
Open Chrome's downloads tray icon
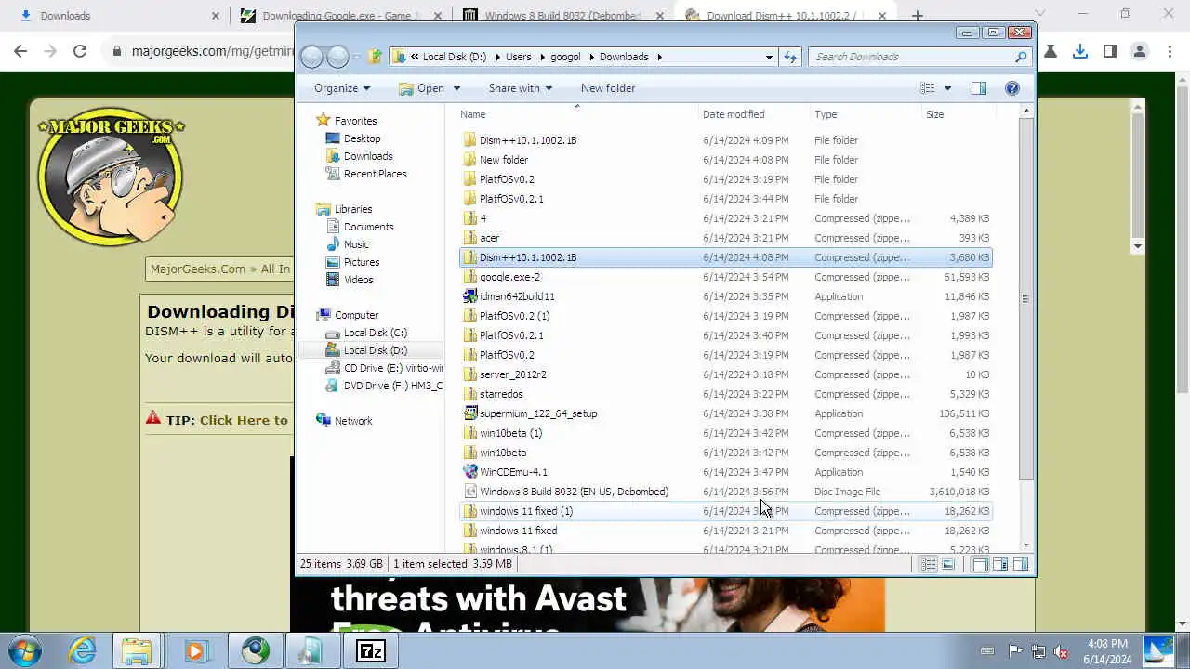pos(1079,51)
